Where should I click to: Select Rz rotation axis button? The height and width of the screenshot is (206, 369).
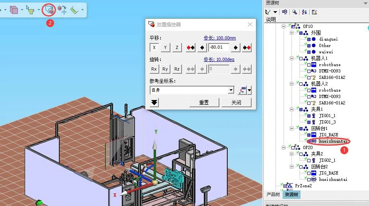point(177,69)
